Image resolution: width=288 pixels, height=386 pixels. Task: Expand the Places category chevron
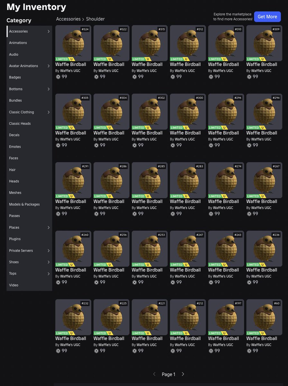click(x=49, y=228)
